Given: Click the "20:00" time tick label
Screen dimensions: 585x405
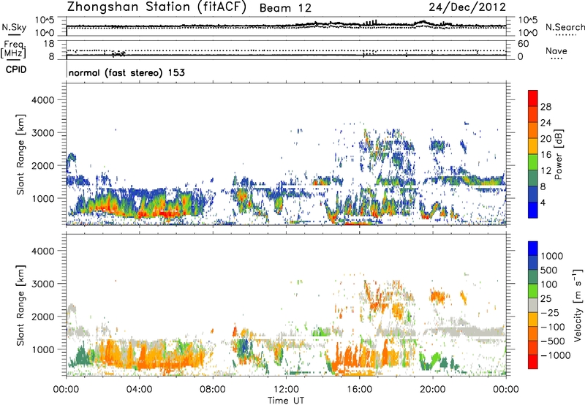Looking at the screenshot, I should [x=433, y=390].
